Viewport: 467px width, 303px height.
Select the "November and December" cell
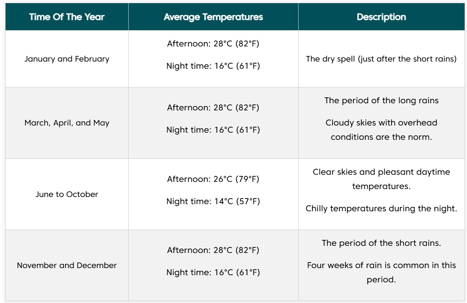[67, 265]
